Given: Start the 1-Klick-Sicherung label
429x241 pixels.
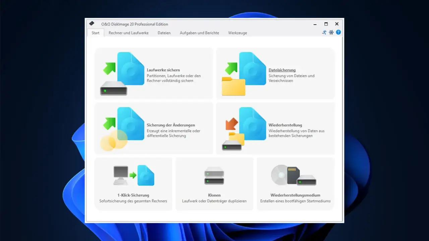Looking at the screenshot, I should click(x=133, y=195).
